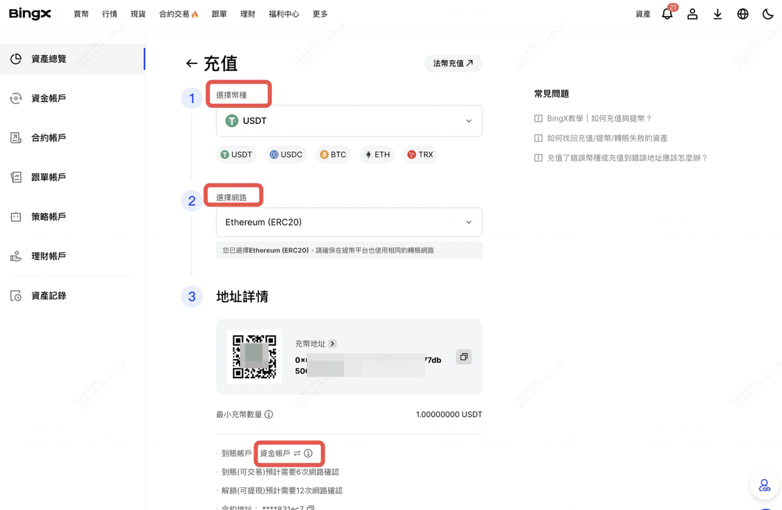782x510 pixels.
Task: Toggle dark mode with the moon icon
Action: pos(767,14)
